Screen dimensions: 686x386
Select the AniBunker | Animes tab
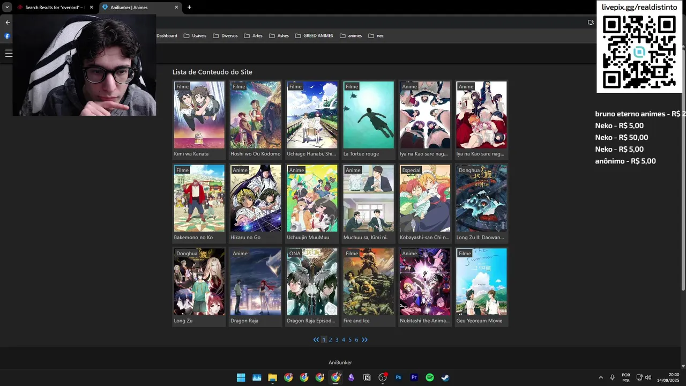tap(140, 8)
